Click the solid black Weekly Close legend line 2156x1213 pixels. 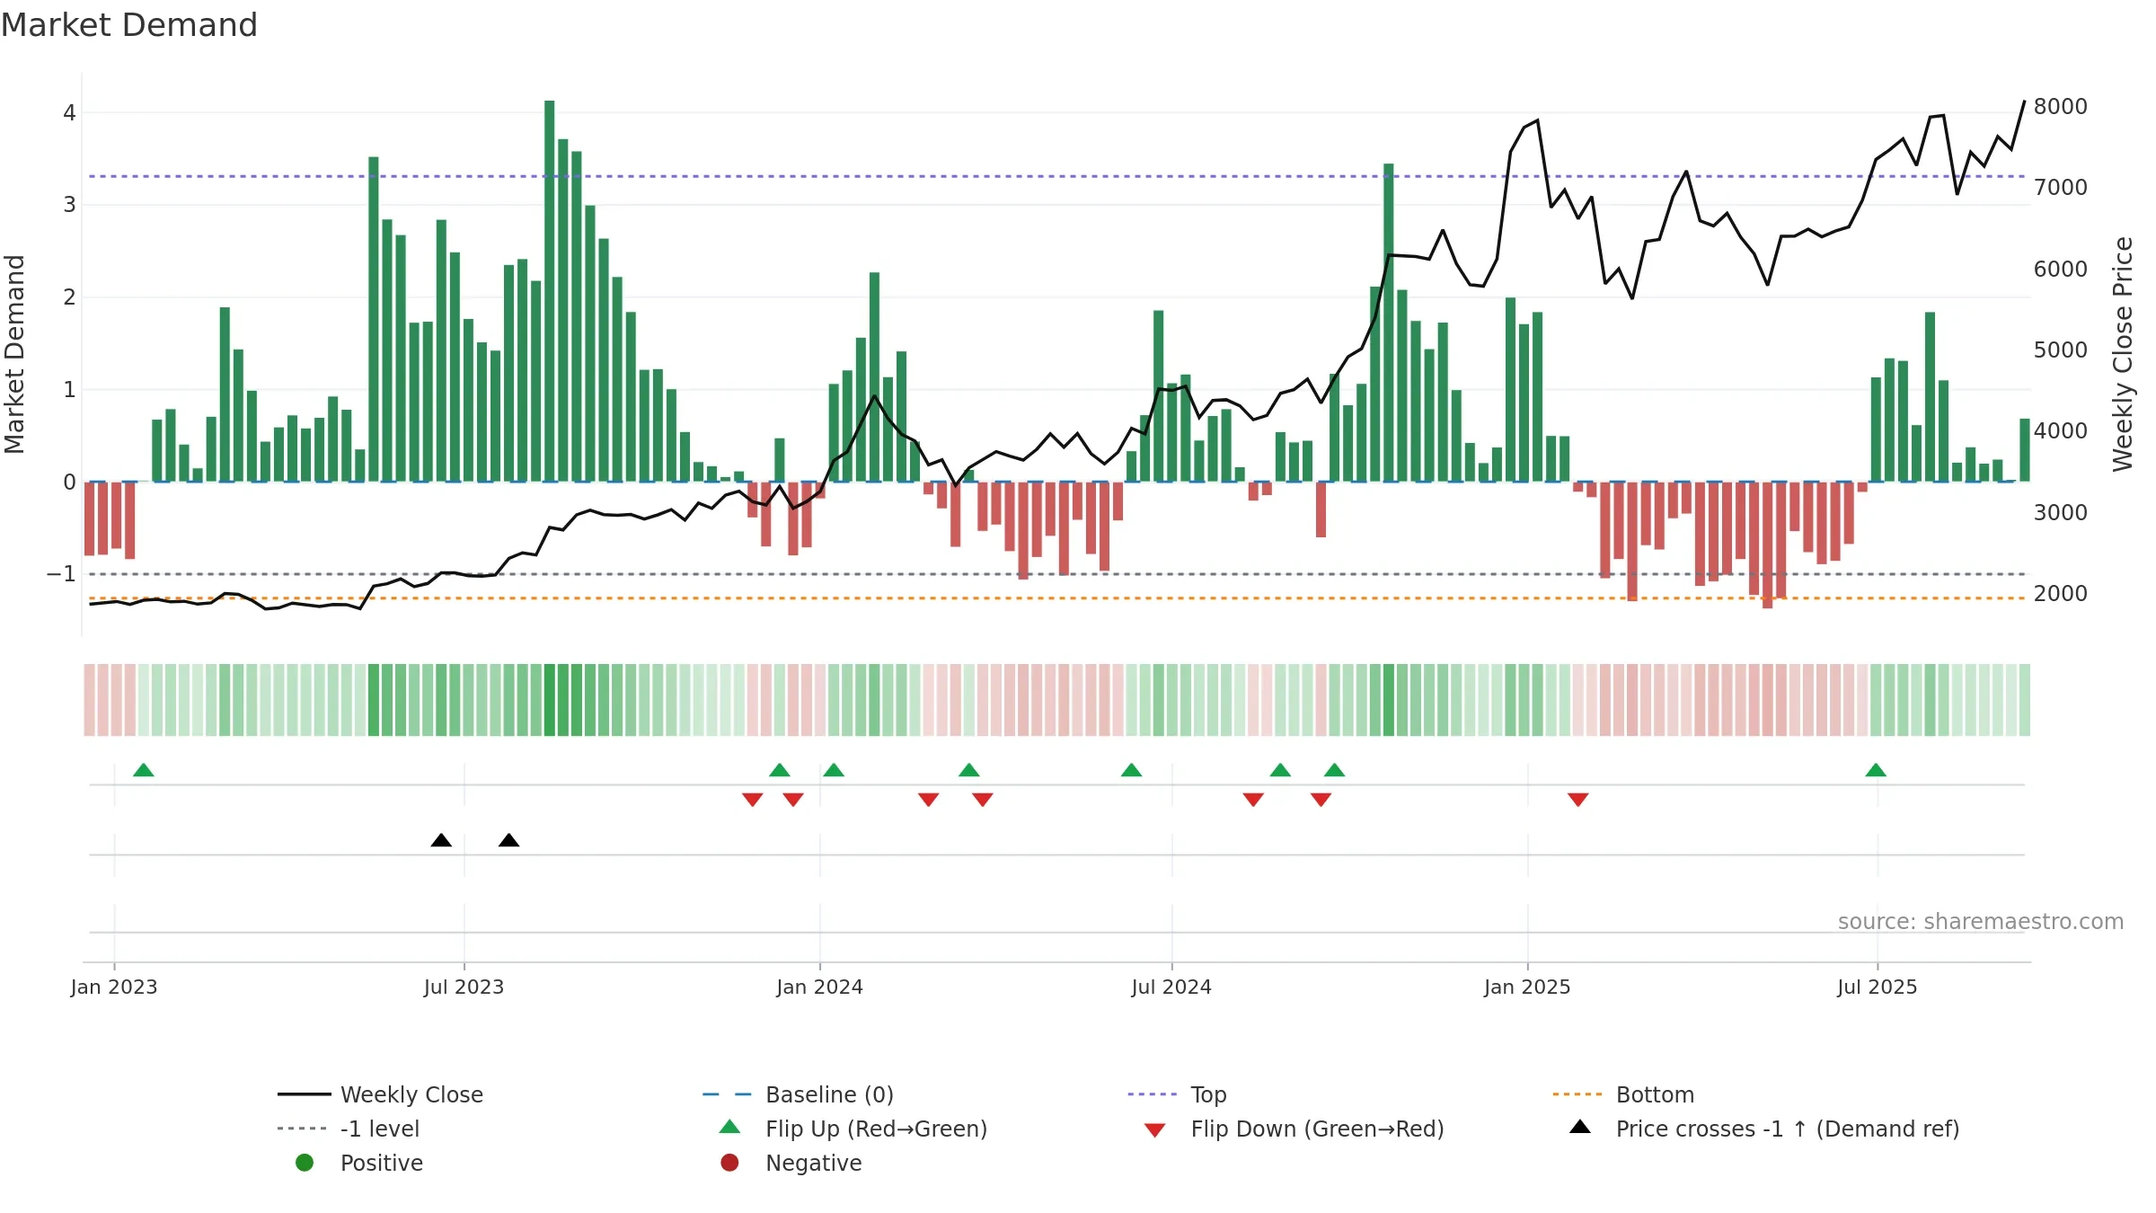pos(305,1094)
